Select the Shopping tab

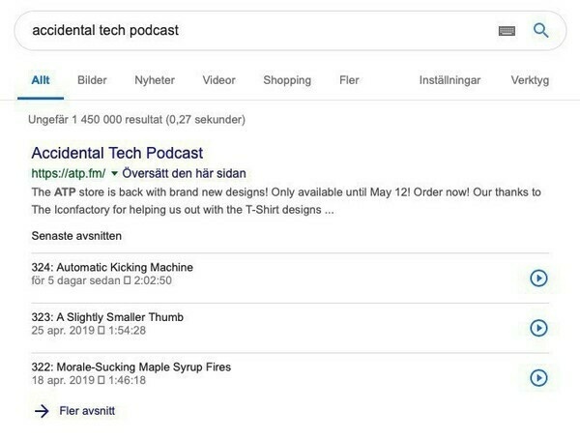(287, 80)
